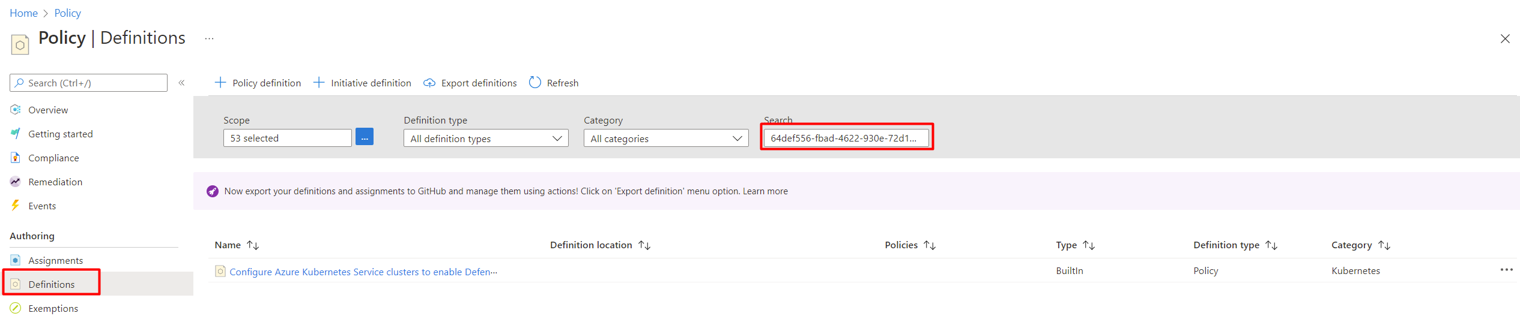The width and height of the screenshot is (1520, 325).
Task: Click the Policy definition plus icon
Action: [x=220, y=83]
